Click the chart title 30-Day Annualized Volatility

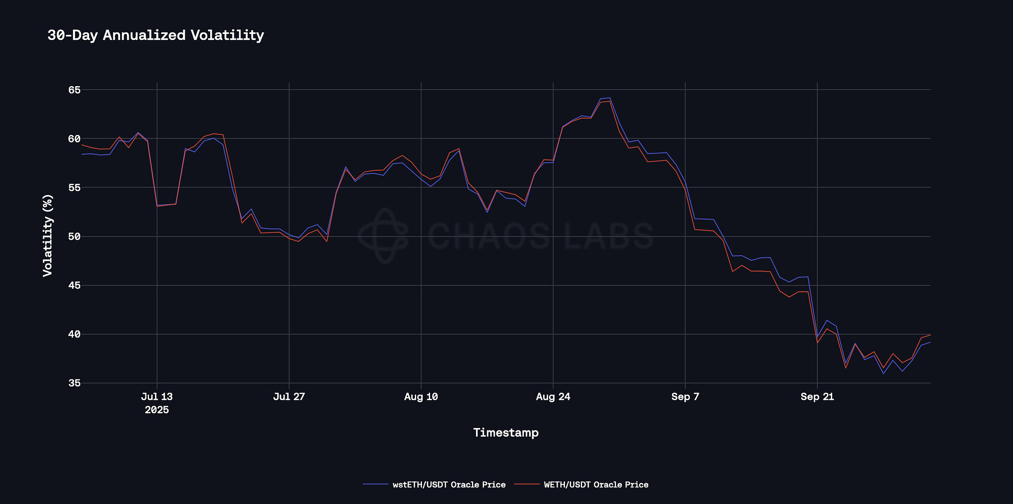155,35
